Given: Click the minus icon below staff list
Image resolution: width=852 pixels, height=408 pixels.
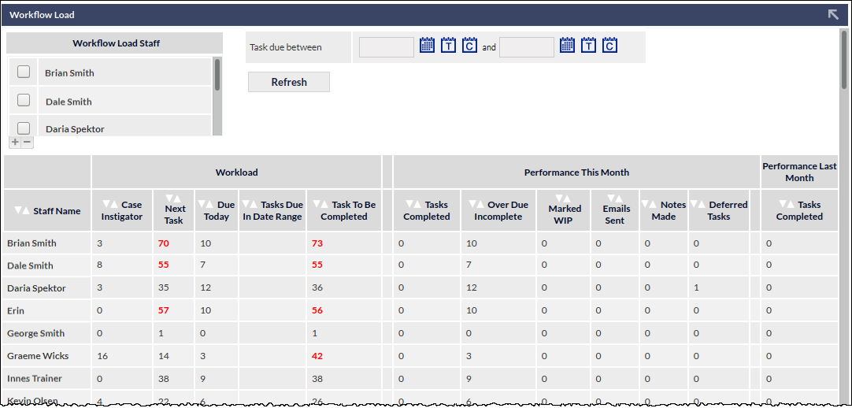Looking at the screenshot, I should (26, 142).
